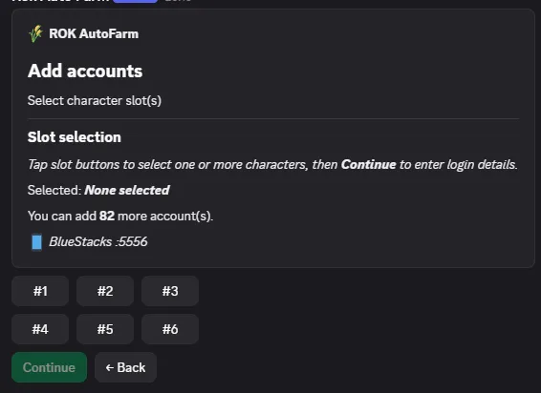The width and height of the screenshot is (541, 393).
Task: Toggle character slot #1
Action: [x=40, y=291]
